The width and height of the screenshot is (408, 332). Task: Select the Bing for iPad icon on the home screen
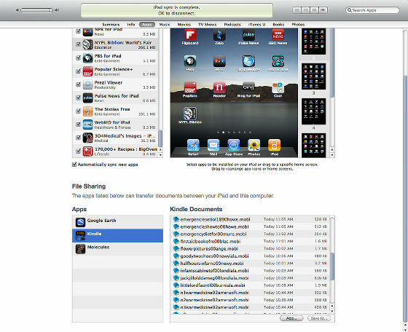248,87
